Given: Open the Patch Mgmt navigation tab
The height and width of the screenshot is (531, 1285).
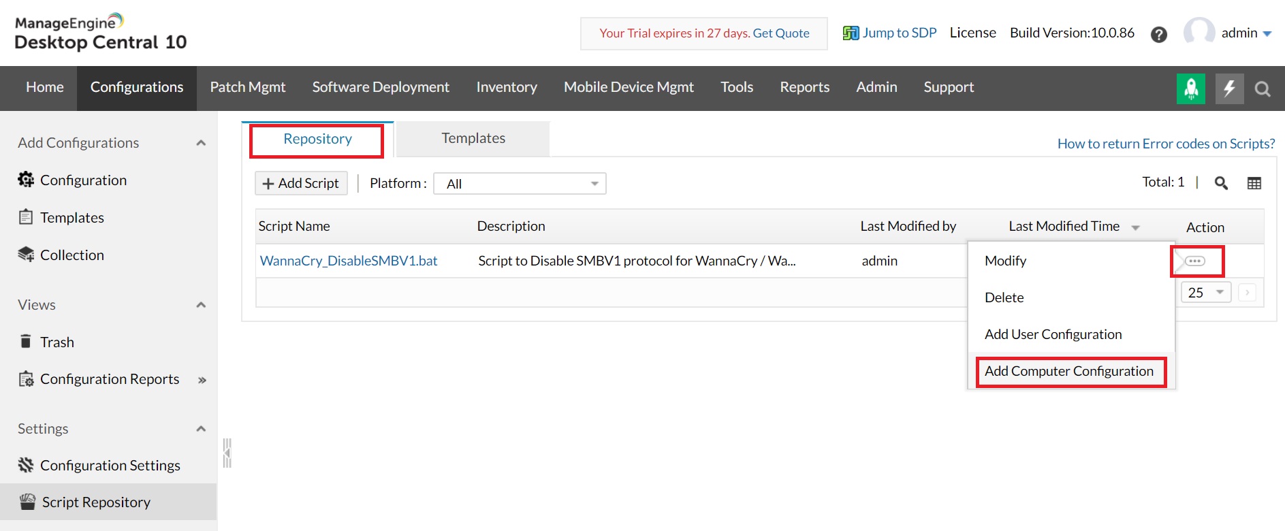Looking at the screenshot, I should pyautogui.click(x=248, y=87).
